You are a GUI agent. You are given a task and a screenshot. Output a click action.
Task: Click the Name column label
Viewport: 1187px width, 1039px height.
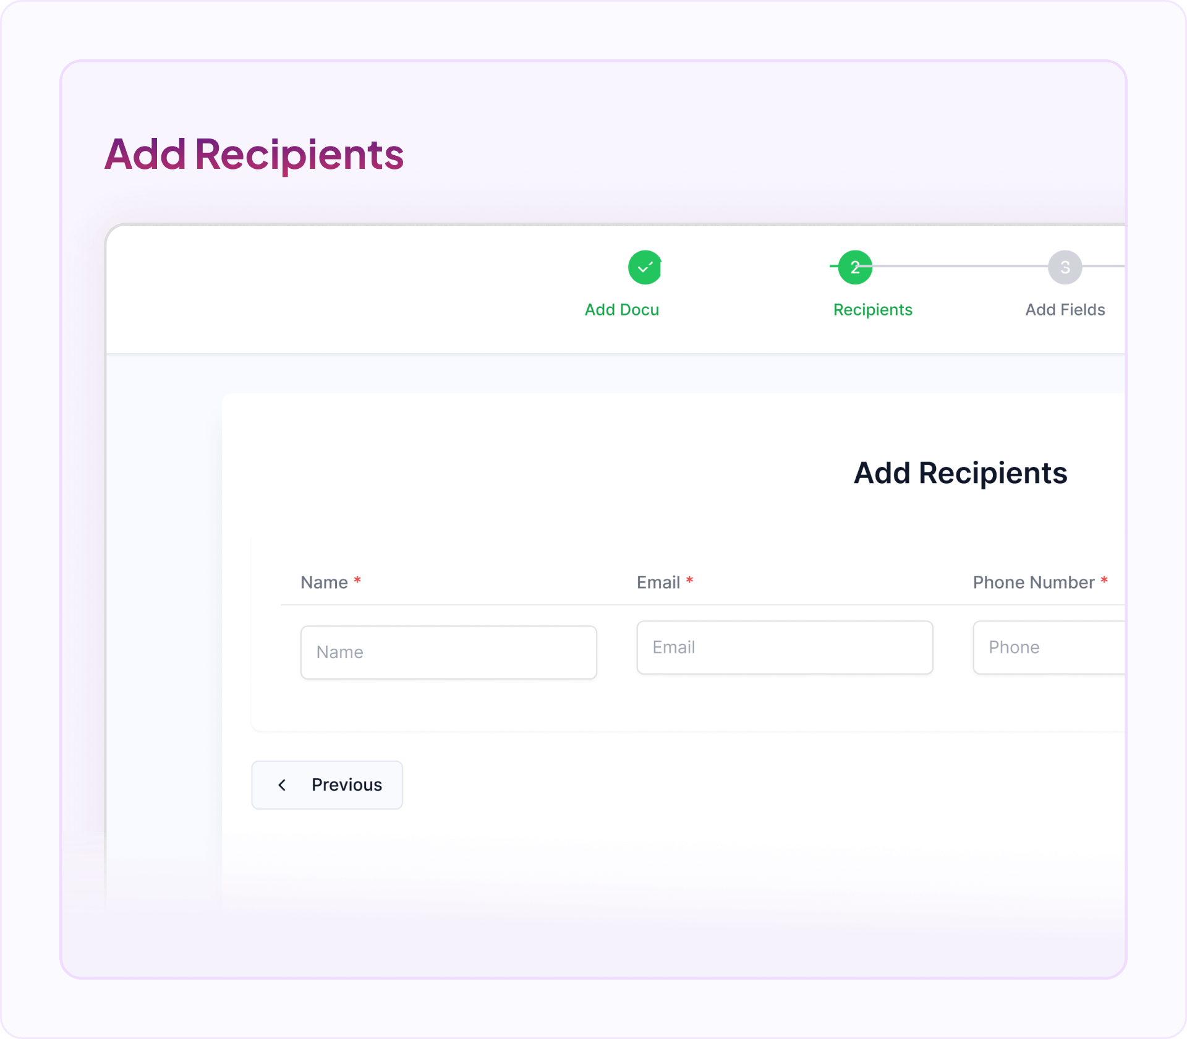click(x=324, y=583)
